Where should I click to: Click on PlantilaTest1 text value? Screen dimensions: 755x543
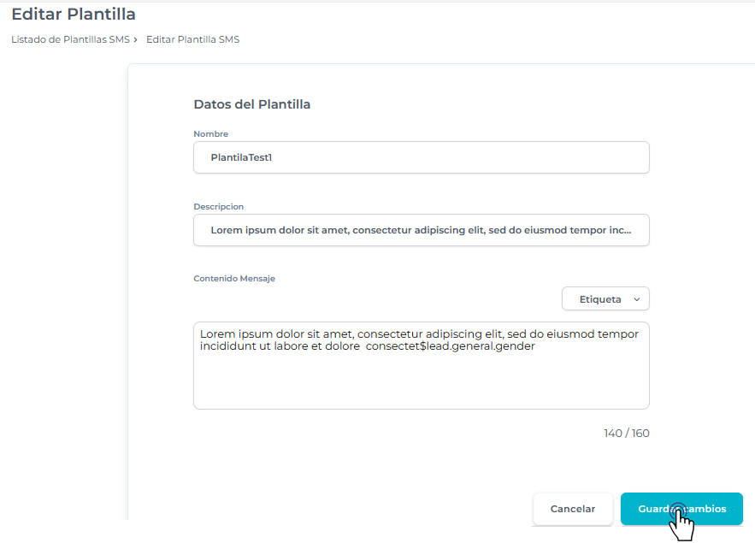(241, 157)
